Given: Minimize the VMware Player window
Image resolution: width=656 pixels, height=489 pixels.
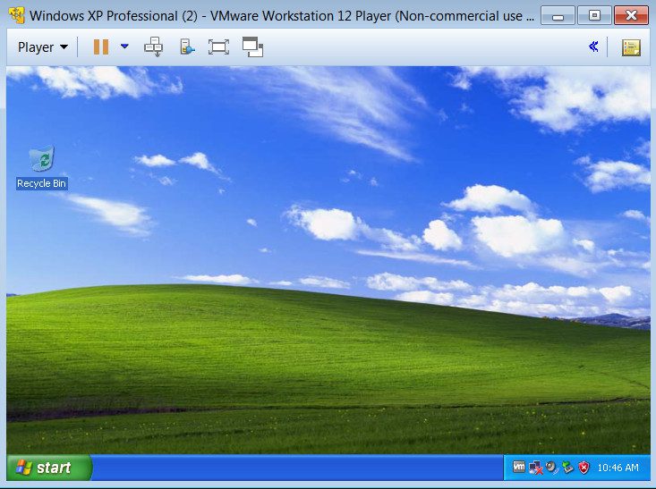Looking at the screenshot, I should 558,15.
